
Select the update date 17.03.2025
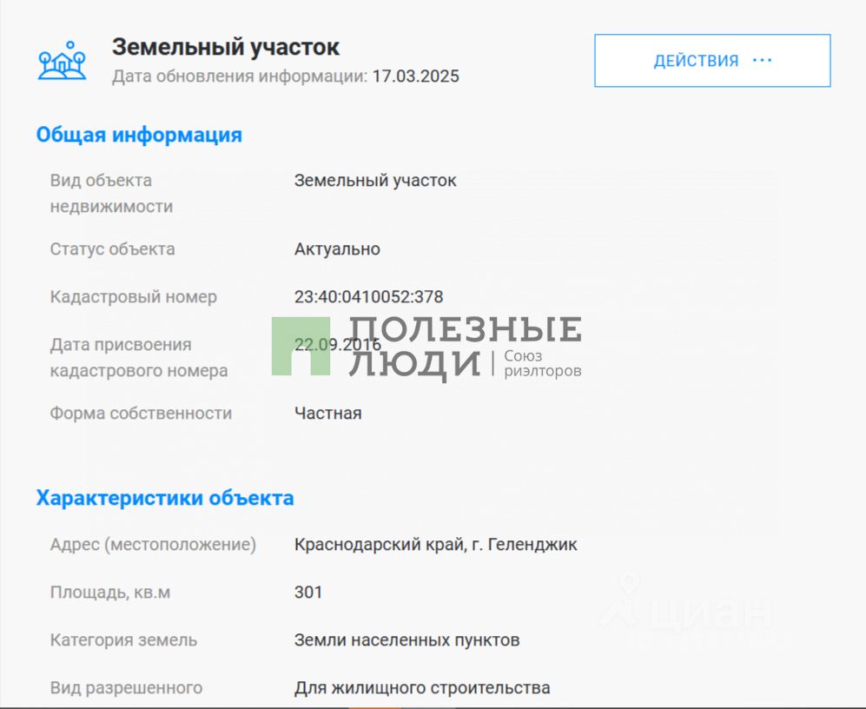pyautogui.click(x=415, y=76)
